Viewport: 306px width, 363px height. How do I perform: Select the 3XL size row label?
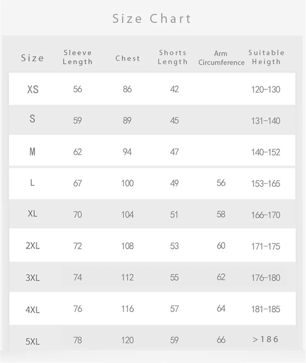(33, 278)
